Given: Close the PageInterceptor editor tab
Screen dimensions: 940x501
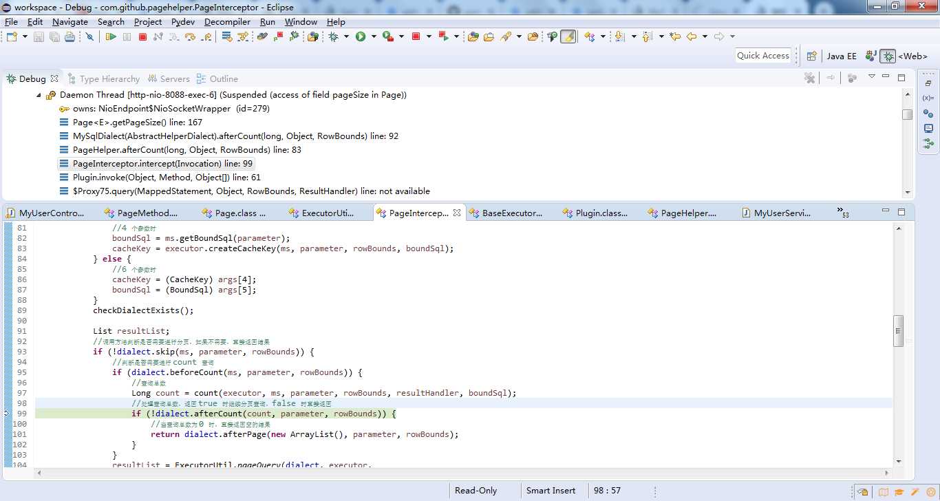Looking at the screenshot, I should [457, 213].
